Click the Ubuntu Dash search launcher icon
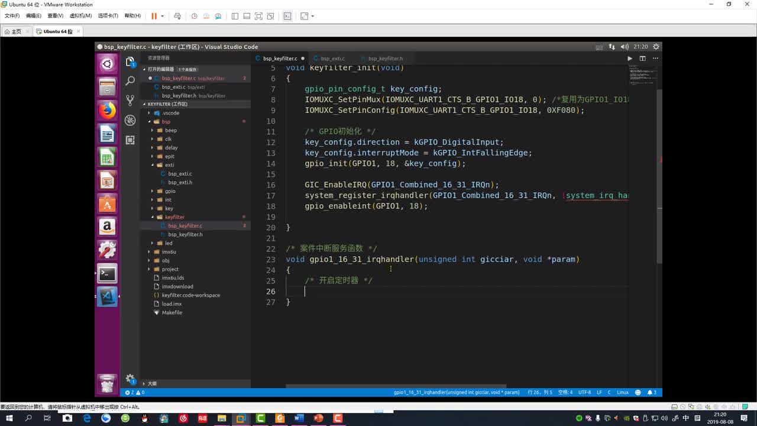The height and width of the screenshot is (426, 757). point(107,64)
